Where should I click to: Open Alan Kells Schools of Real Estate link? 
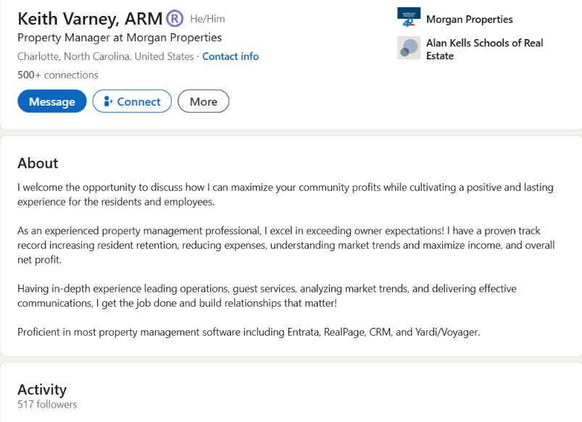(484, 49)
